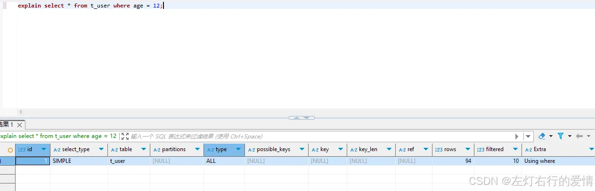
Task: Select the Using where cell
Action: coord(558,161)
